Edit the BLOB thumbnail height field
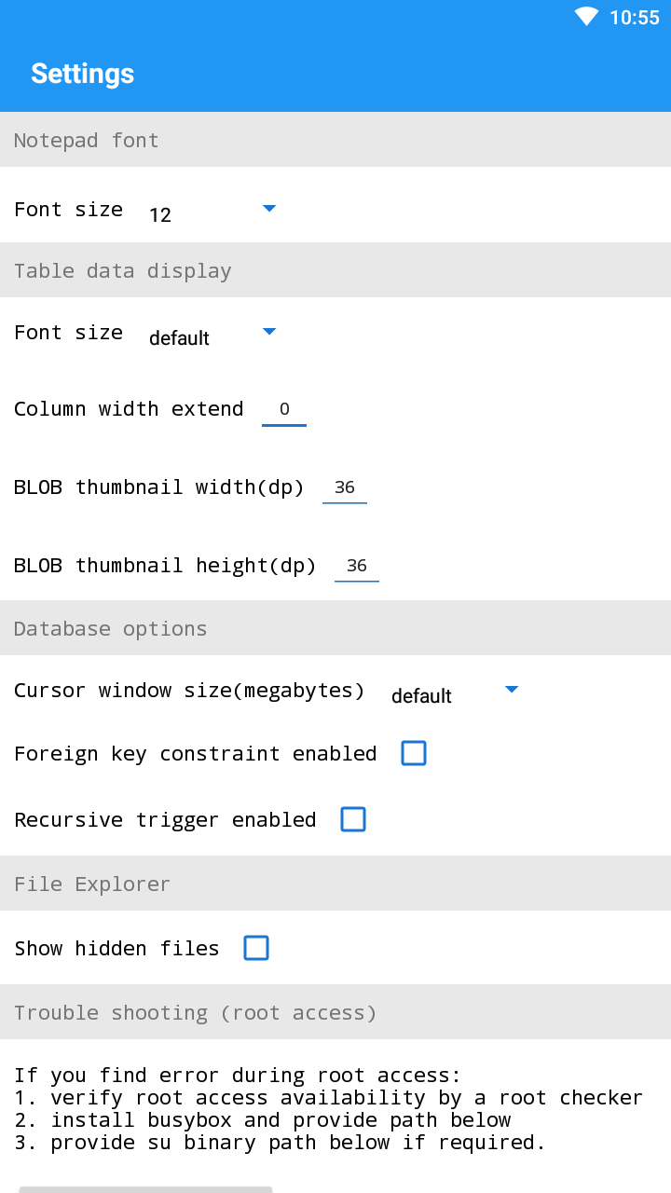This screenshot has width=671, height=1193. pos(357,566)
